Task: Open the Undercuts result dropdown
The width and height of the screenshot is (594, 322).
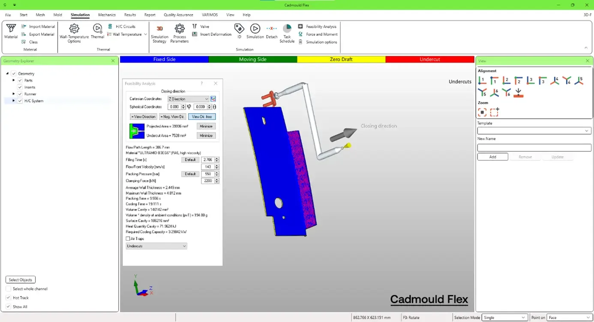Action: 156,246
